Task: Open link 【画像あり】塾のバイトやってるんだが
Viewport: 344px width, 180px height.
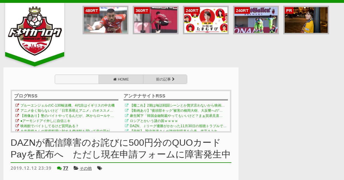Action: pos(67,116)
